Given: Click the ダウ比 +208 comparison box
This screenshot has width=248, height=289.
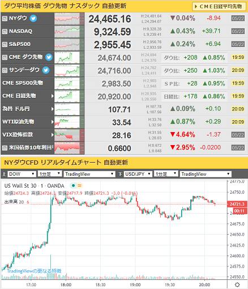Looking at the screenshot, I should click(x=194, y=57).
